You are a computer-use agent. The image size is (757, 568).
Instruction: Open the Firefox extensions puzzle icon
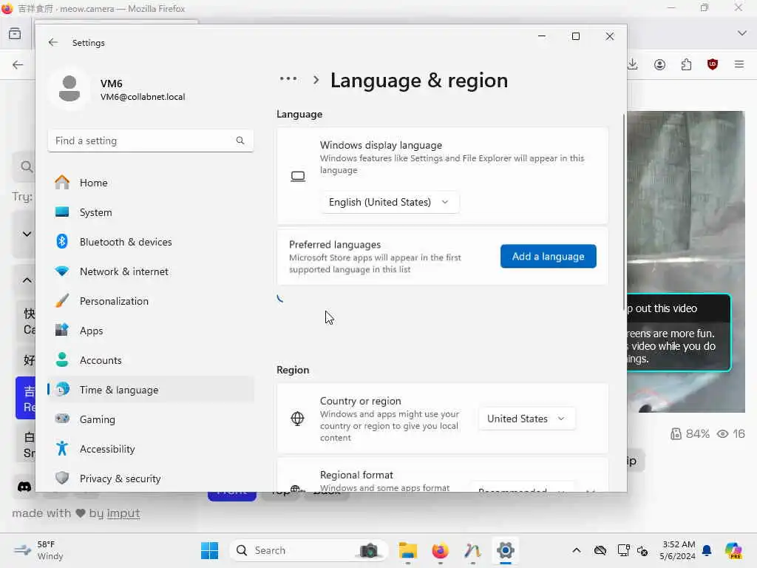(686, 64)
